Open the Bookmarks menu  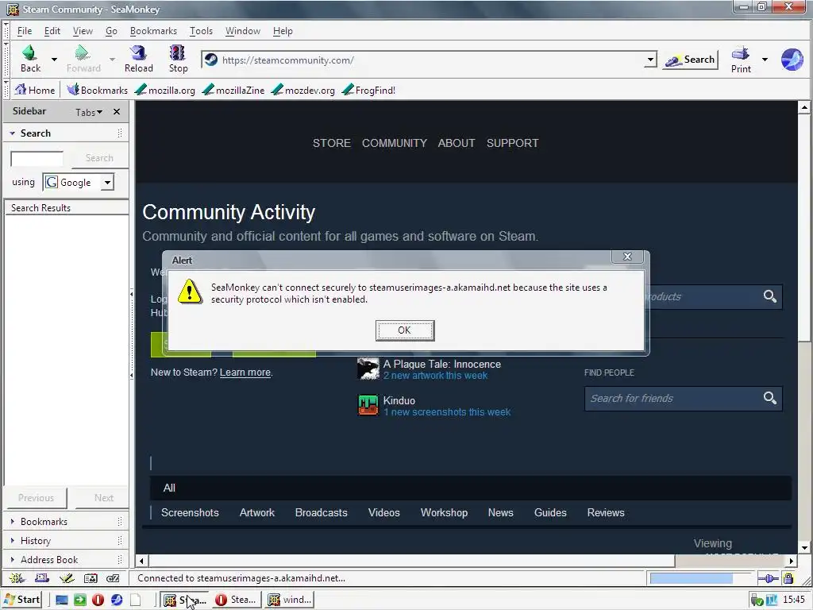click(153, 31)
